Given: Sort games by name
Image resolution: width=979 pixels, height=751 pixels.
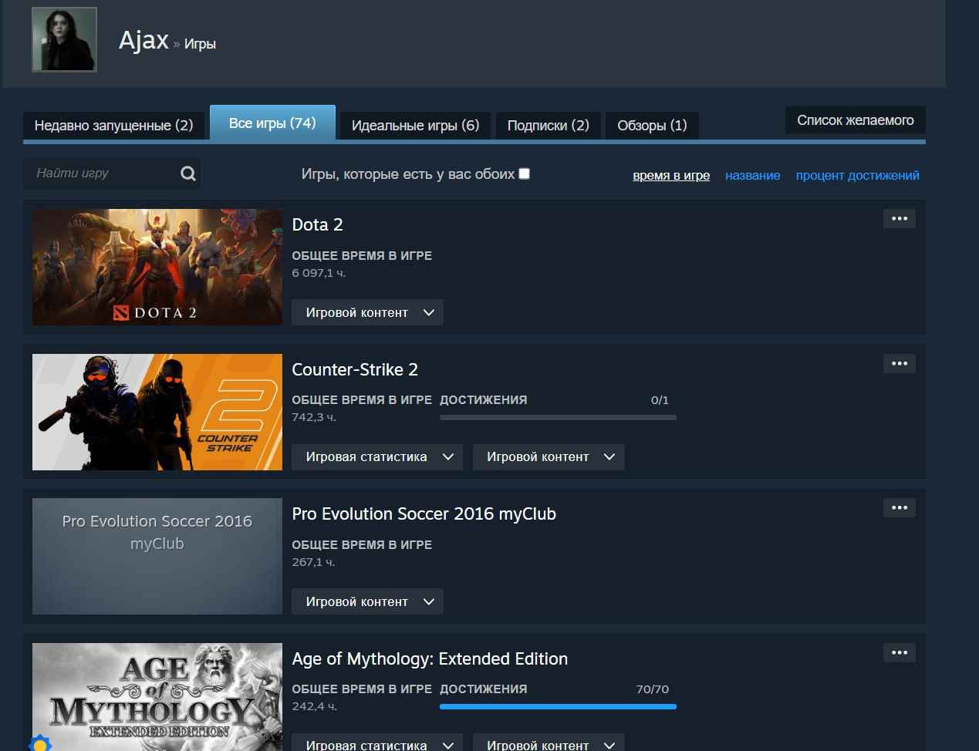Looking at the screenshot, I should pyautogui.click(x=752, y=176).
